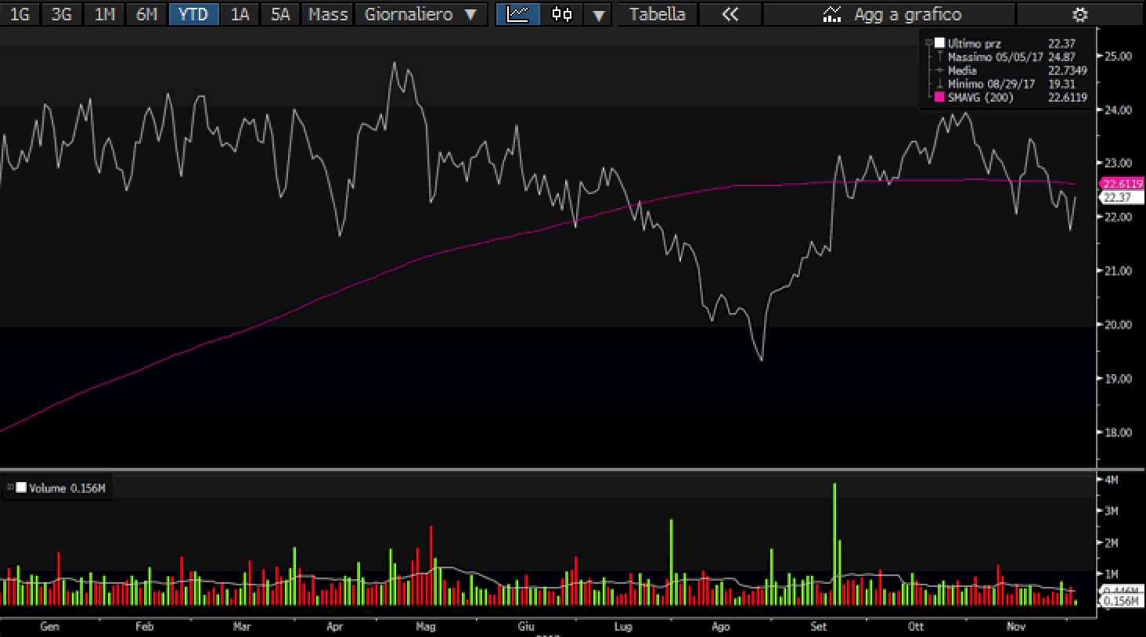This screenshot has height=637, width=1146.
Task: Click the pink 22.6119 price axis label
Action: click(x=1123, y=183)
